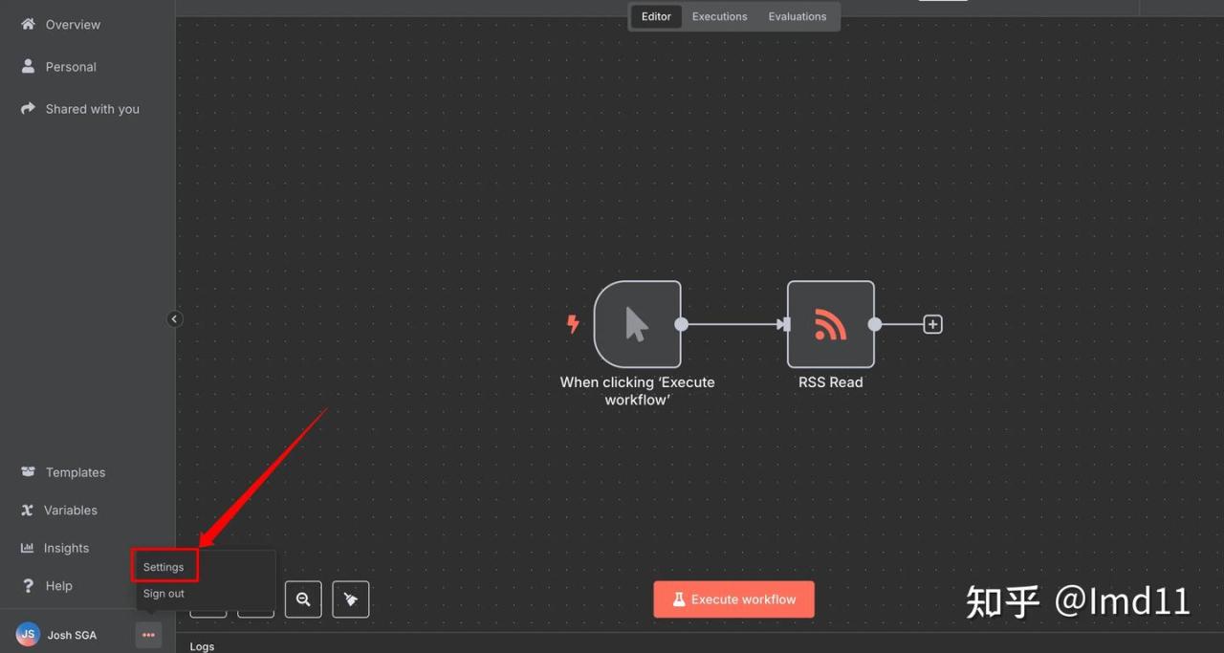Open Overview from the sidebar
This screenshot has height=653, width=1224.
pos(73,25)
